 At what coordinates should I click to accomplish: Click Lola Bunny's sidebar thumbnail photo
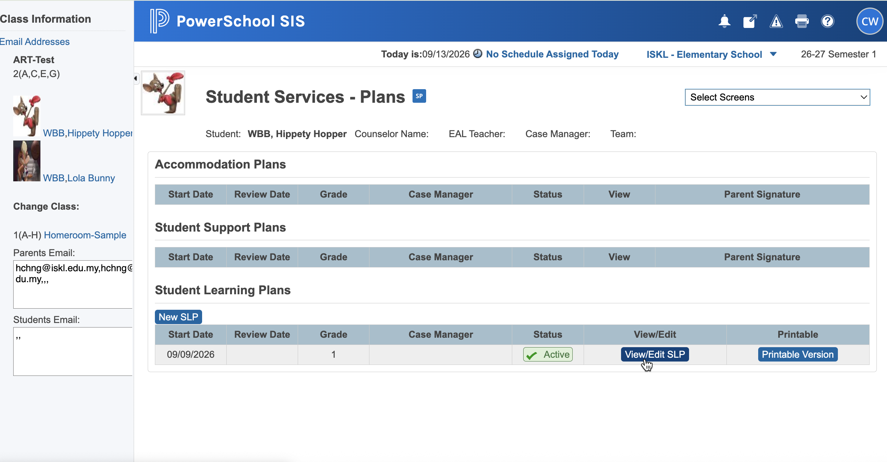pos(27,161)
